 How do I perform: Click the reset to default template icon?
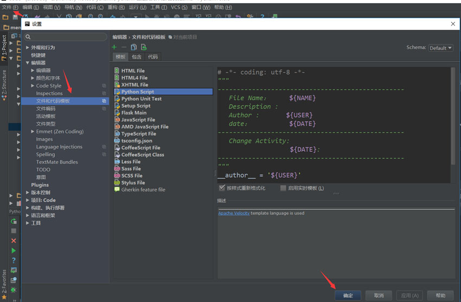(x=144, y=47)
